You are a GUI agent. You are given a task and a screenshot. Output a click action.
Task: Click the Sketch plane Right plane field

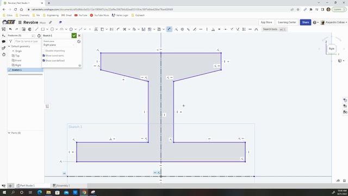tap(59, 45)
